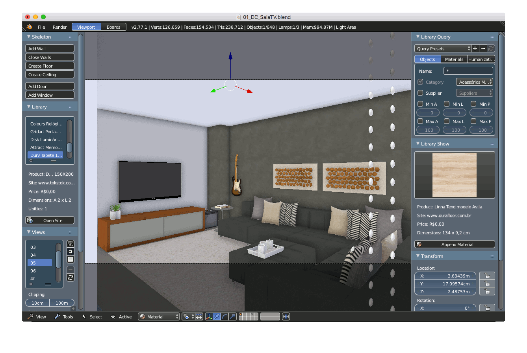
Task: Enable the Max P filter checkbox
Action: tap(474, 121)
